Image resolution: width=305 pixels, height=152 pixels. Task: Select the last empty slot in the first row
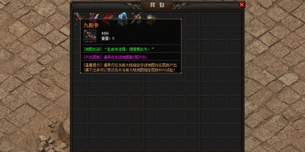pos(234,19)
